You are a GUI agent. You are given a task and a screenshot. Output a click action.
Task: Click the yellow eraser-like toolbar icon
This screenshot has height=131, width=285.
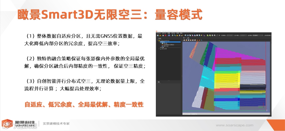182,36
